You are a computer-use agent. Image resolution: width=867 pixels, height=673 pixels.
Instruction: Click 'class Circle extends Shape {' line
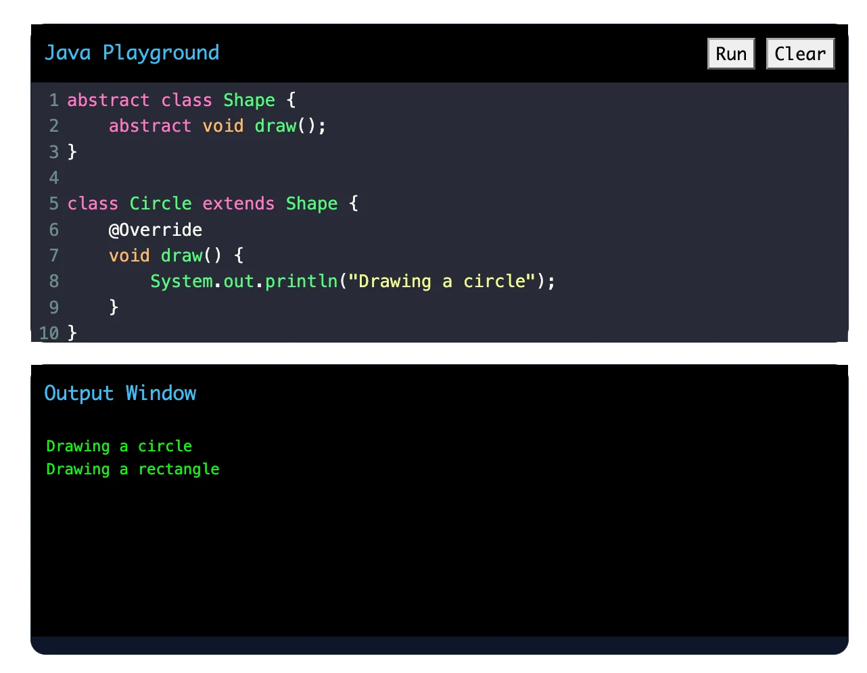tap(213, 203)
